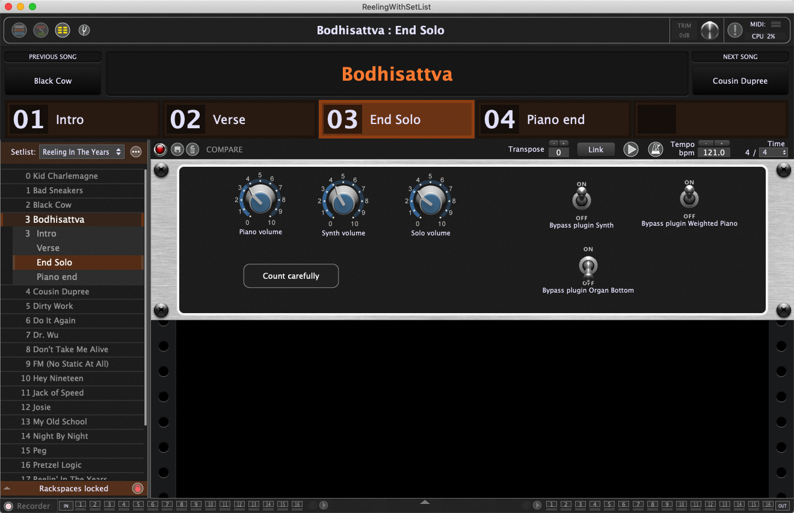794x513 pixels.
Task: Select Piano end part in the setlist tree
Action: [x=78, y=277]
